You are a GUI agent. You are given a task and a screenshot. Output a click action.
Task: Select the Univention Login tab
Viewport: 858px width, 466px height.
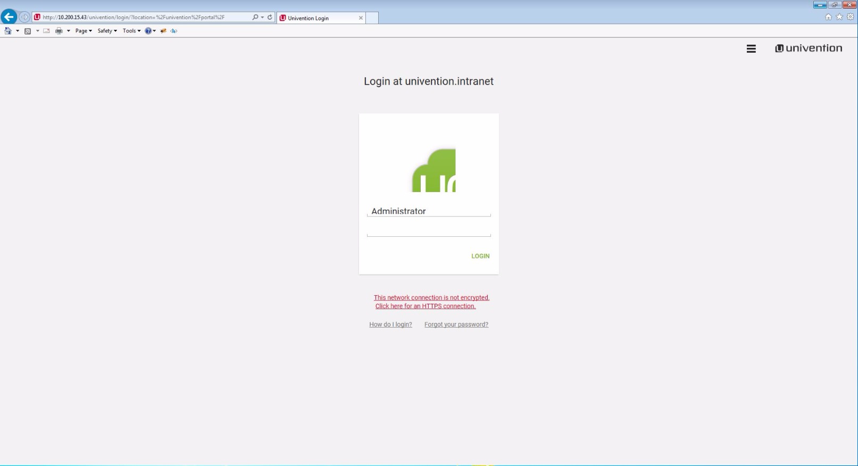pos(319,18)
